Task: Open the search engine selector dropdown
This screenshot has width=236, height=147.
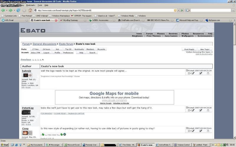Action: click(188, 10)
